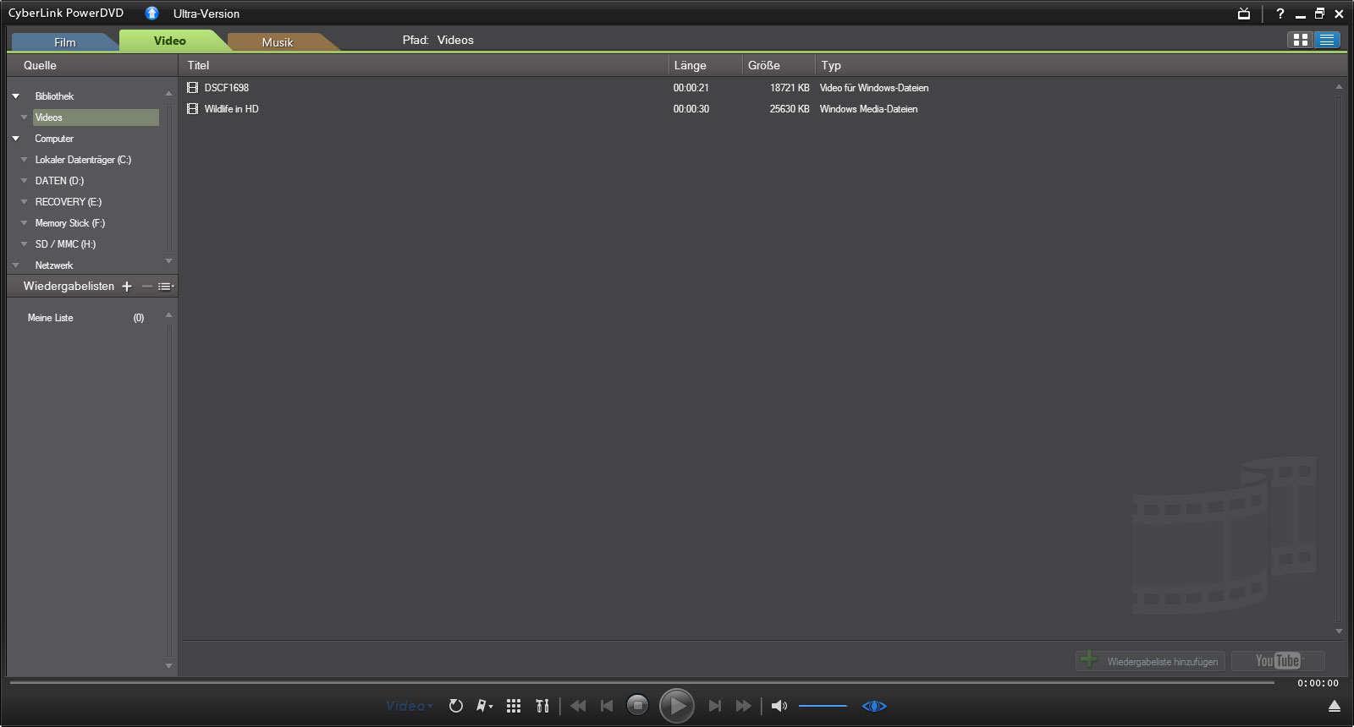Collapse the Computer tree node
Viewport: 1354px width, 727px height.
15,139
